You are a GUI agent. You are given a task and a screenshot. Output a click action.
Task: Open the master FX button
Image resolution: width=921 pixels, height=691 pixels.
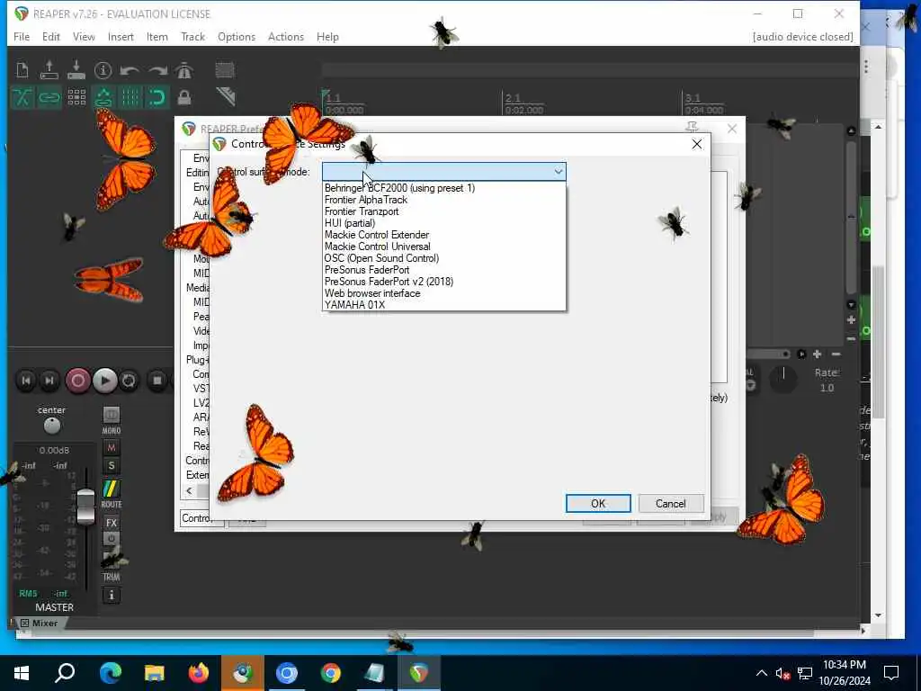click(111, 523)
